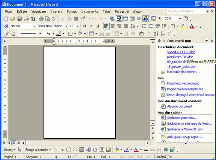Viewport: 216px width, 160px height.
Task: Expand the Desen drawing menu
Action: (9, 150)
